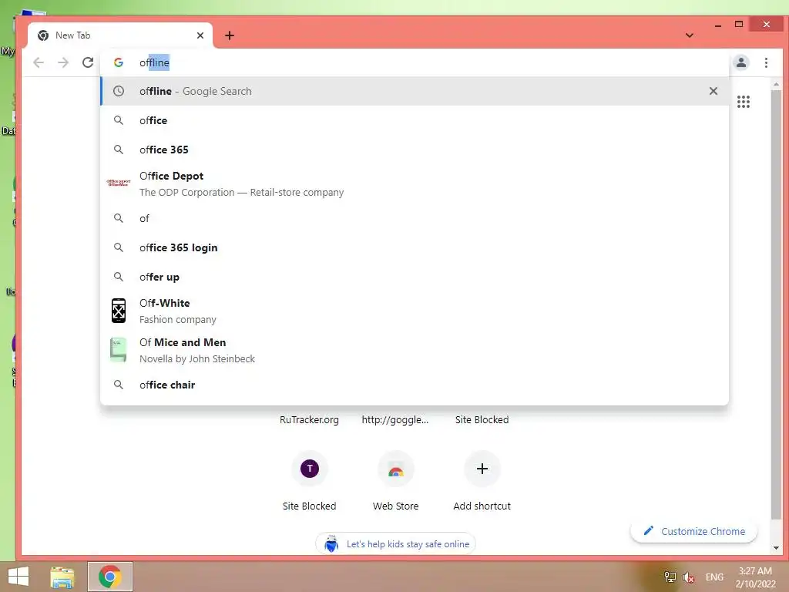
Task: Choose the 'of' suggestion
Action: pyautogui.click(x=415, y=218)
